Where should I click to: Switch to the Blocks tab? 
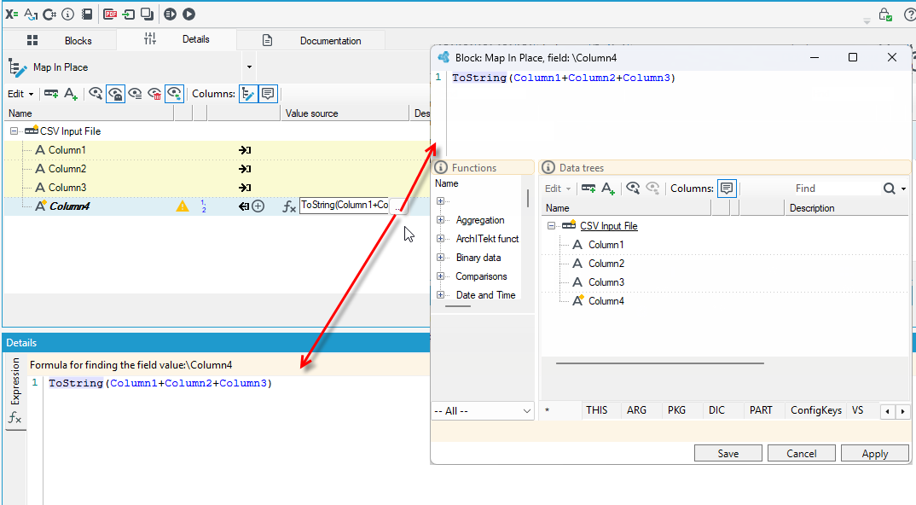(60, 40)
